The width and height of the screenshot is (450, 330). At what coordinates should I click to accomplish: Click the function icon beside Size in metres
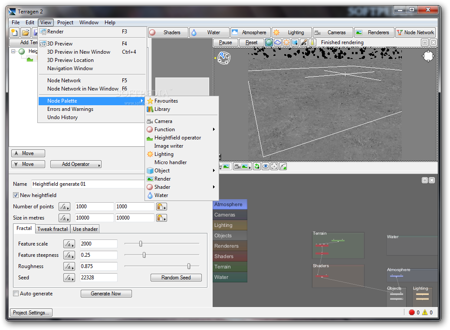(x=64, y=218)
